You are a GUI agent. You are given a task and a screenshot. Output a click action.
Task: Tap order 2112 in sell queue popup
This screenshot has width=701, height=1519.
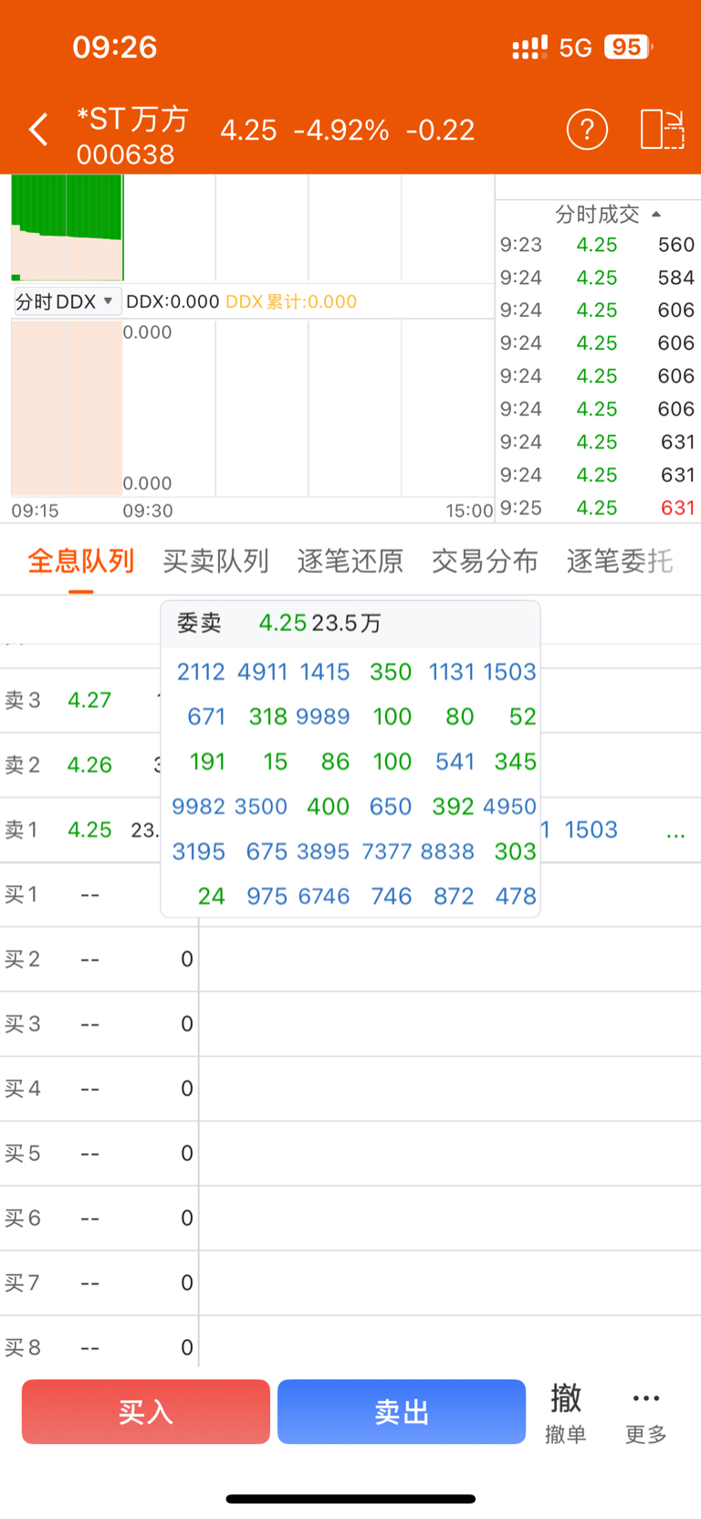[x=201, y=672]
